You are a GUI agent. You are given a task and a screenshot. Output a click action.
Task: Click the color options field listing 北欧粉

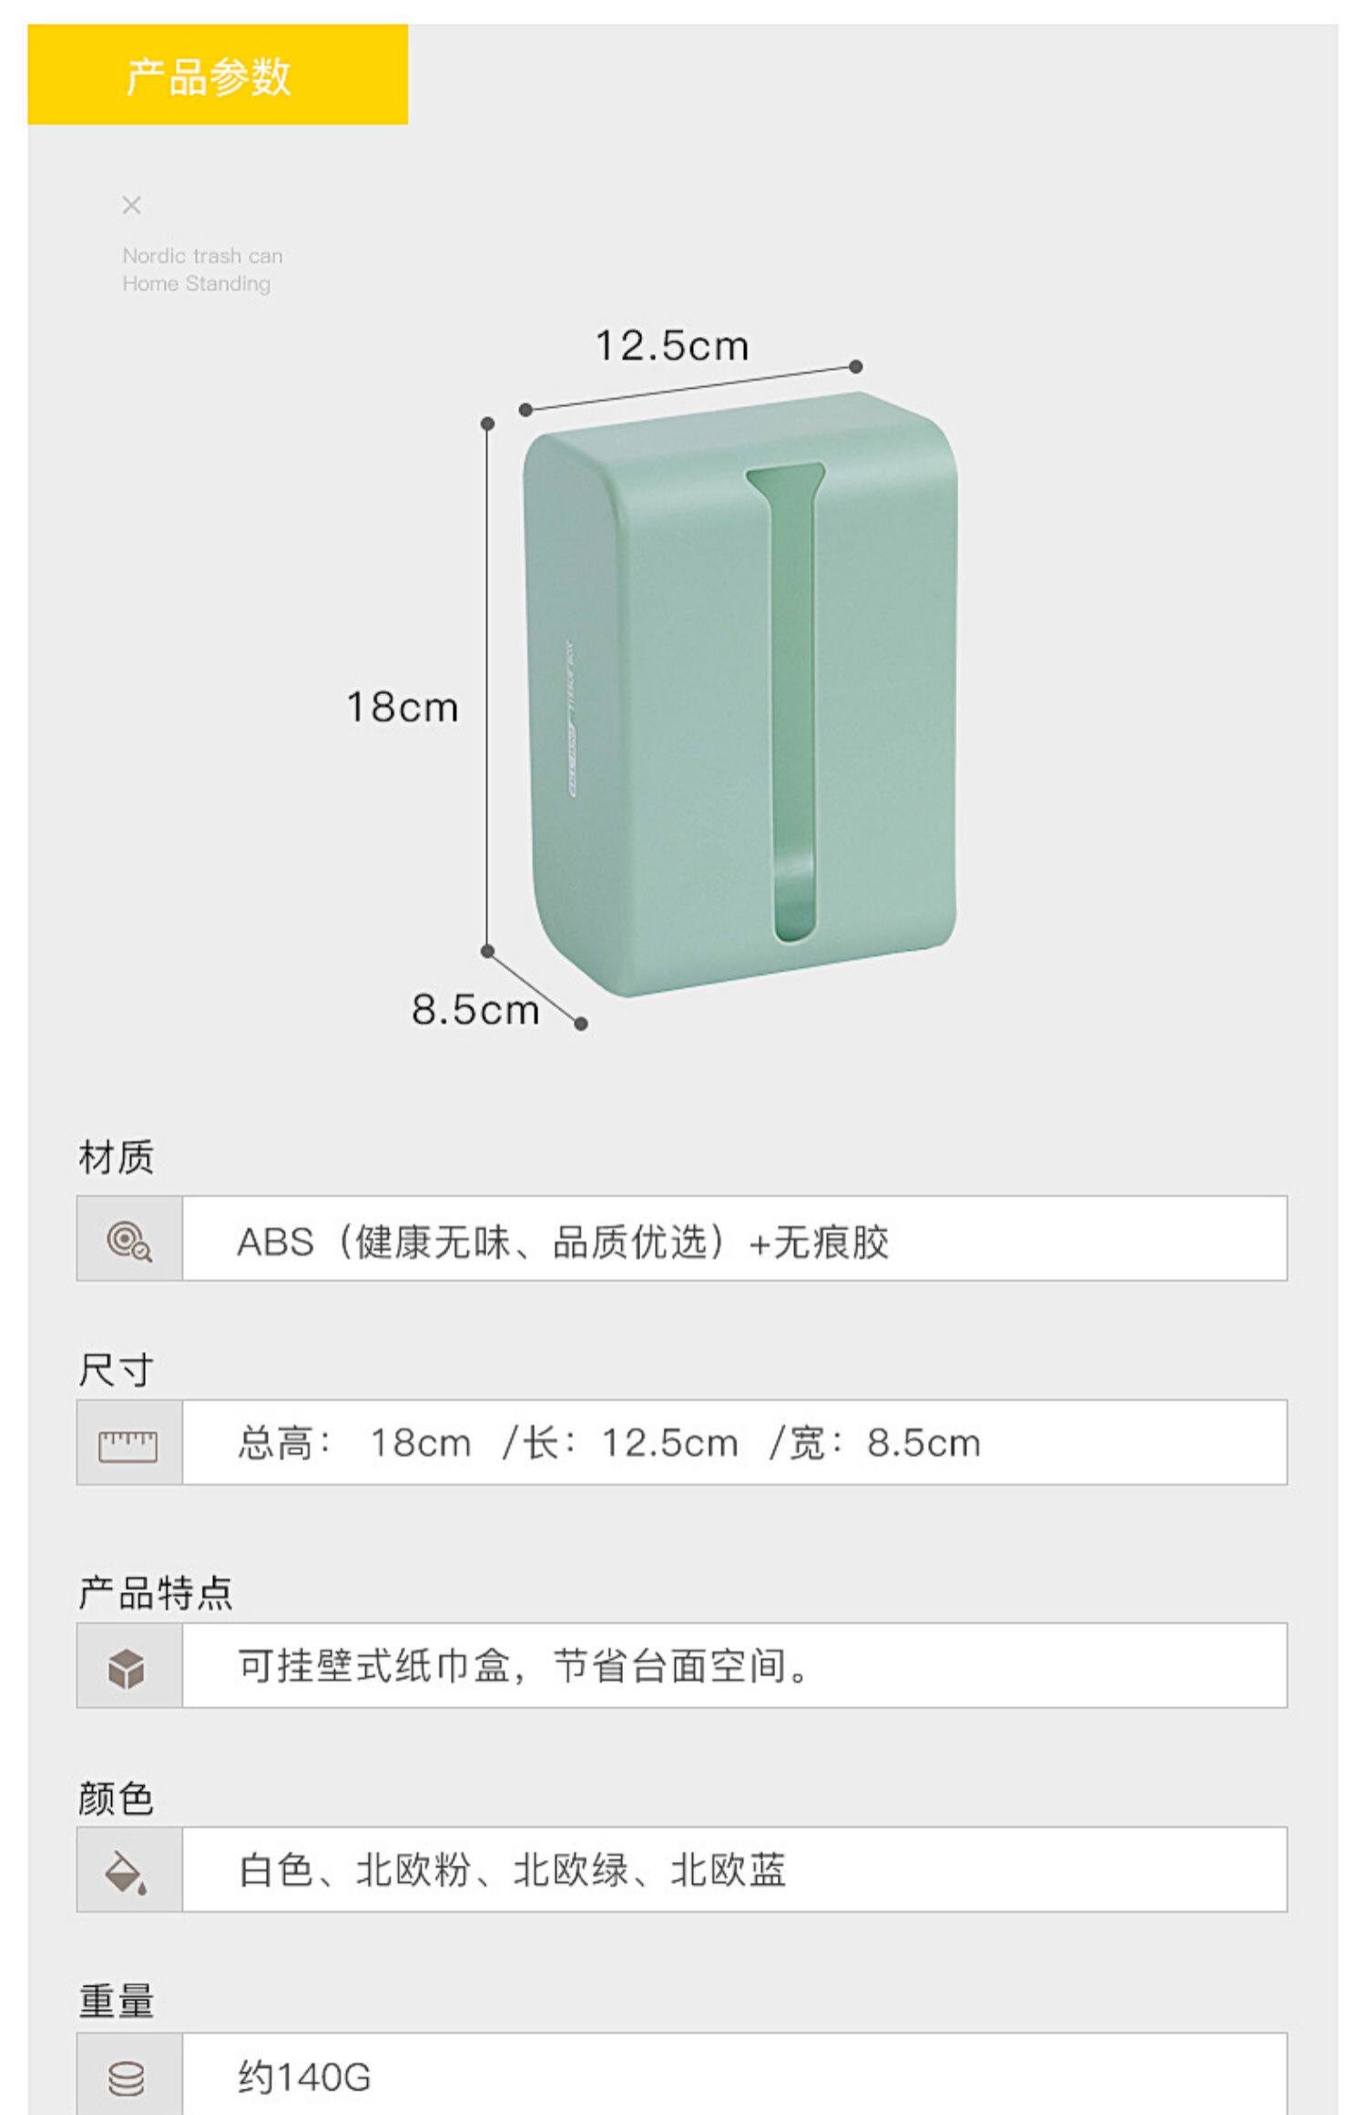(x=734, y=1871)
